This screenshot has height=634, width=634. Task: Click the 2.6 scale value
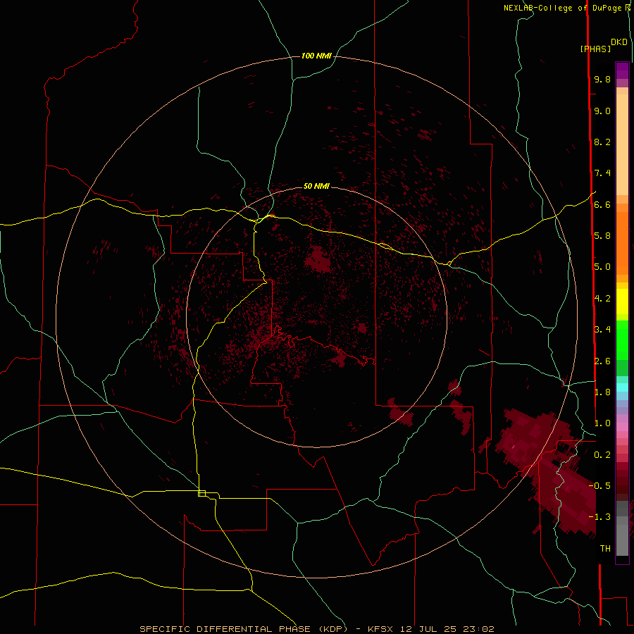coord(602,361)
